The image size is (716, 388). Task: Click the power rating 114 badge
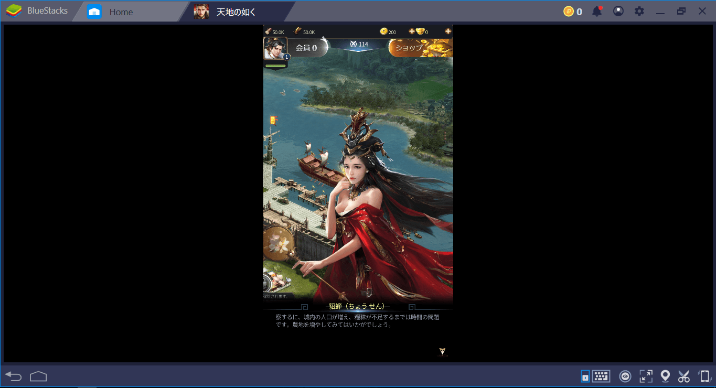click(359, 44)
